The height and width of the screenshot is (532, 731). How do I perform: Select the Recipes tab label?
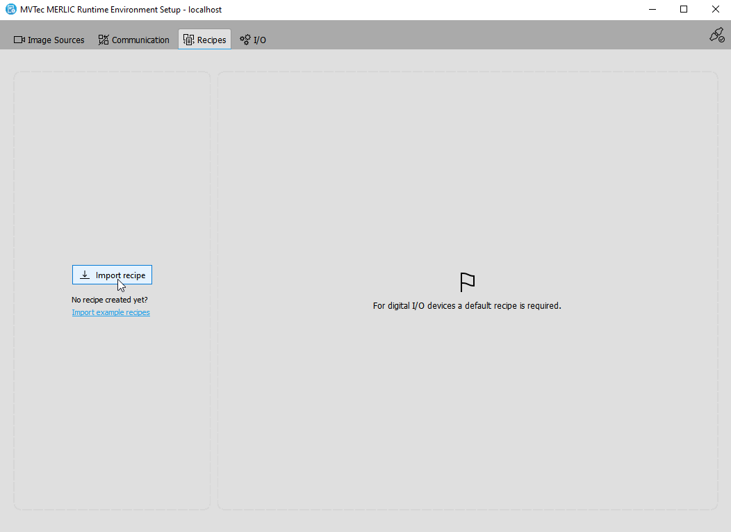(x=211, y=40)
